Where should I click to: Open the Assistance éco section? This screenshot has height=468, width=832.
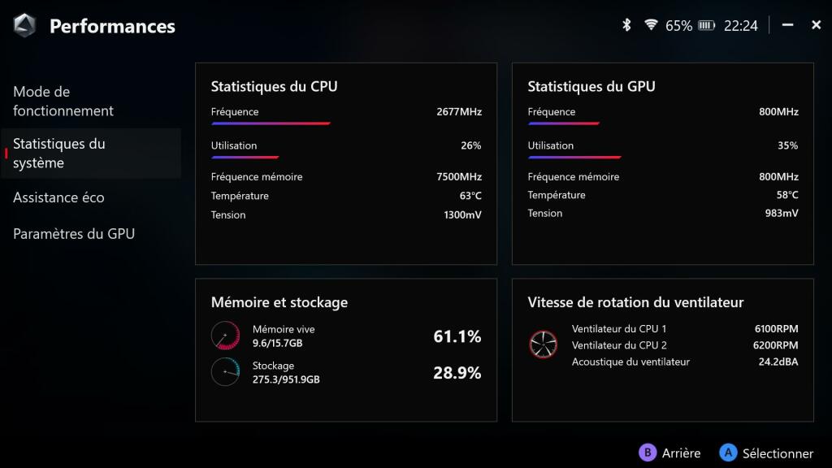(x=58, y=197)
